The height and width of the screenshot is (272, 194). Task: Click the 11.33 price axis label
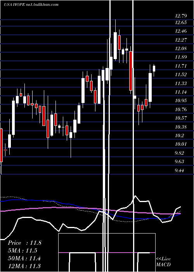(x=181, y=83)
